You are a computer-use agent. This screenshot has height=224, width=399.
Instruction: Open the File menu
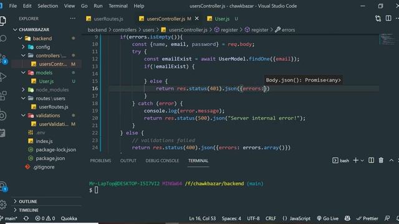[12, 6]
